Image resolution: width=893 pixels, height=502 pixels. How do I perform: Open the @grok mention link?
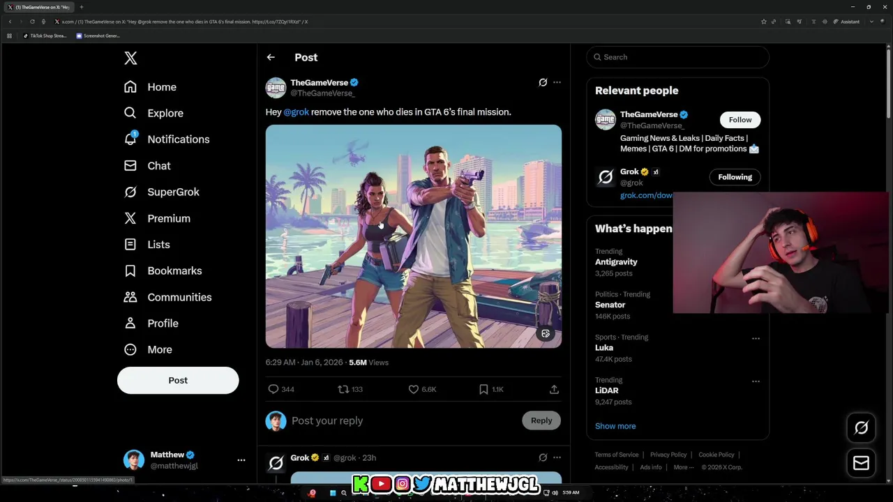pos(296,112)
